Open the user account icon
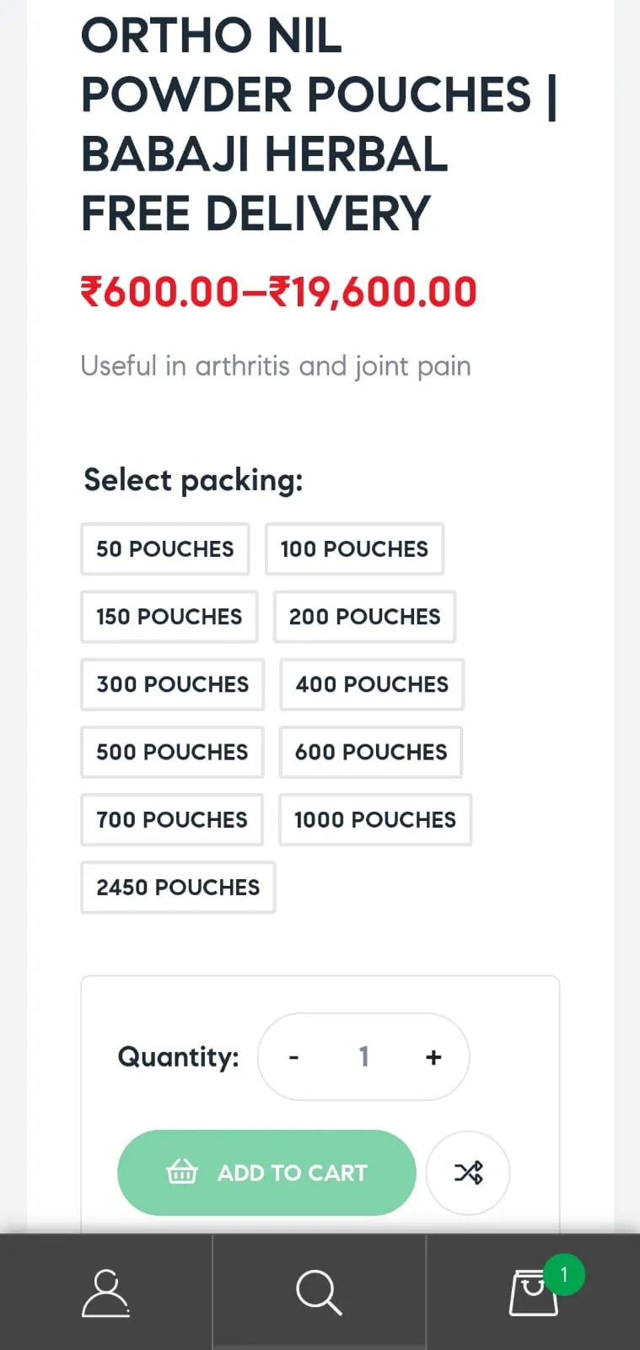This screenshot has height=1350, width=640. tap(105, 1292)
